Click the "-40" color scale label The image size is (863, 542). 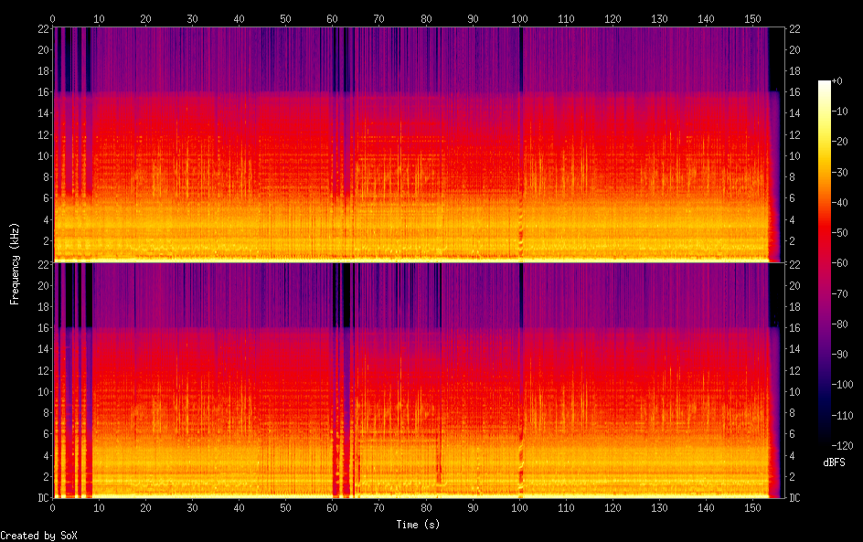(839, 203)
